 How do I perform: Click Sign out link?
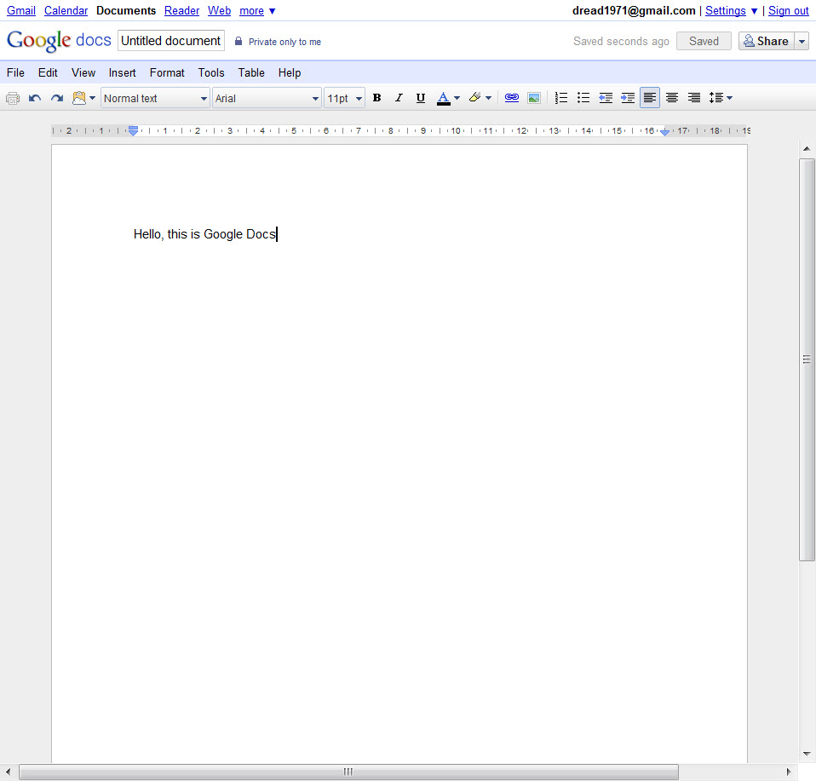pyautogui.click(x=789, y=11)
